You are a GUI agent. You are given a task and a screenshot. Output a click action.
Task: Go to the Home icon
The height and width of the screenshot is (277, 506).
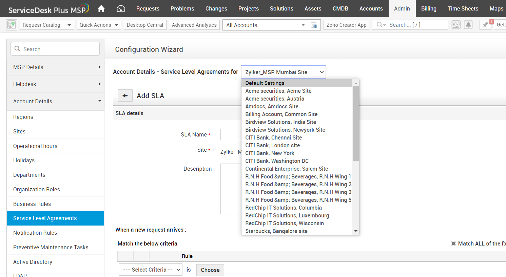coord(101,9)
